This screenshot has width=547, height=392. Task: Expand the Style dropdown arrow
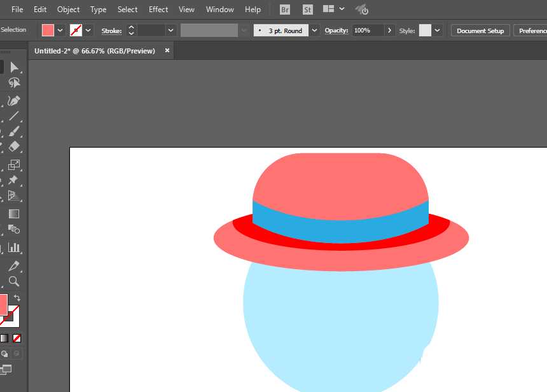tap(438, 30)
